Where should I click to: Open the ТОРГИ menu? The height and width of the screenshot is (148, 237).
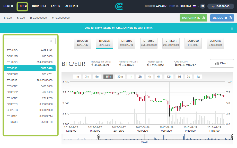coord(22,6)
